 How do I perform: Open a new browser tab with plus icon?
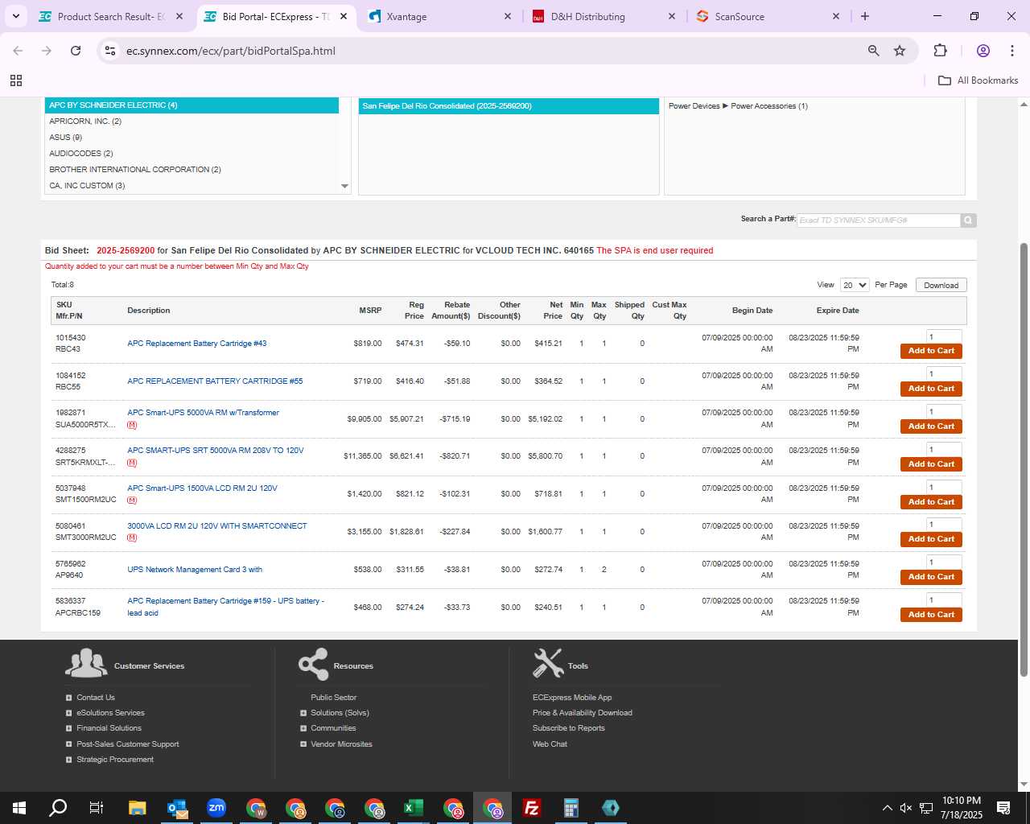[865, 16]
